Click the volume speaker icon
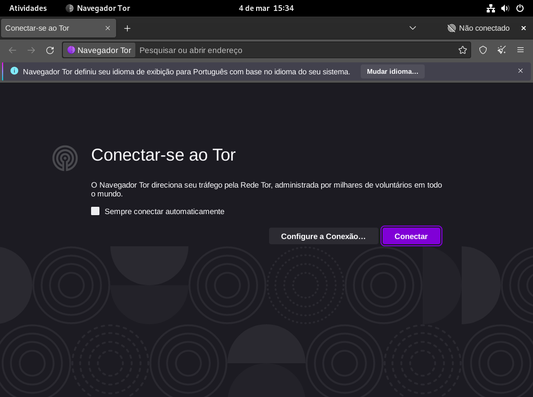 point(505,8)
